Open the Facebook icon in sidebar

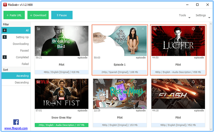(16, 122)
